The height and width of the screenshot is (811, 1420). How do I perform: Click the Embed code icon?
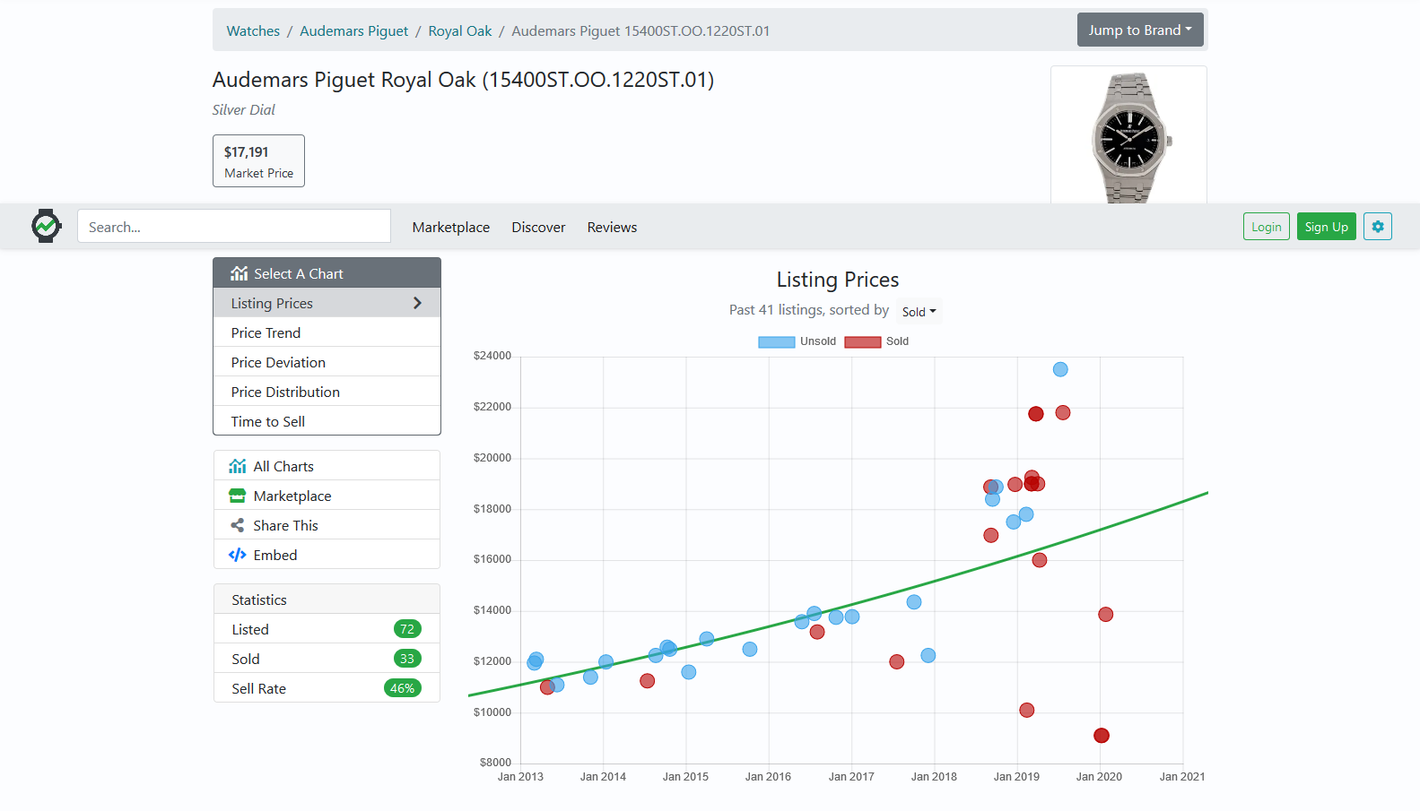point(238,555)
